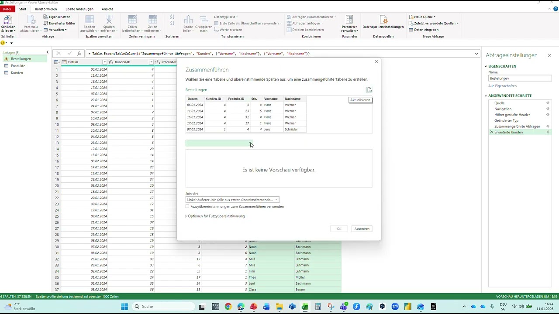
Task: Click the Schließen & laden icon
Action: tap(7, 20)
